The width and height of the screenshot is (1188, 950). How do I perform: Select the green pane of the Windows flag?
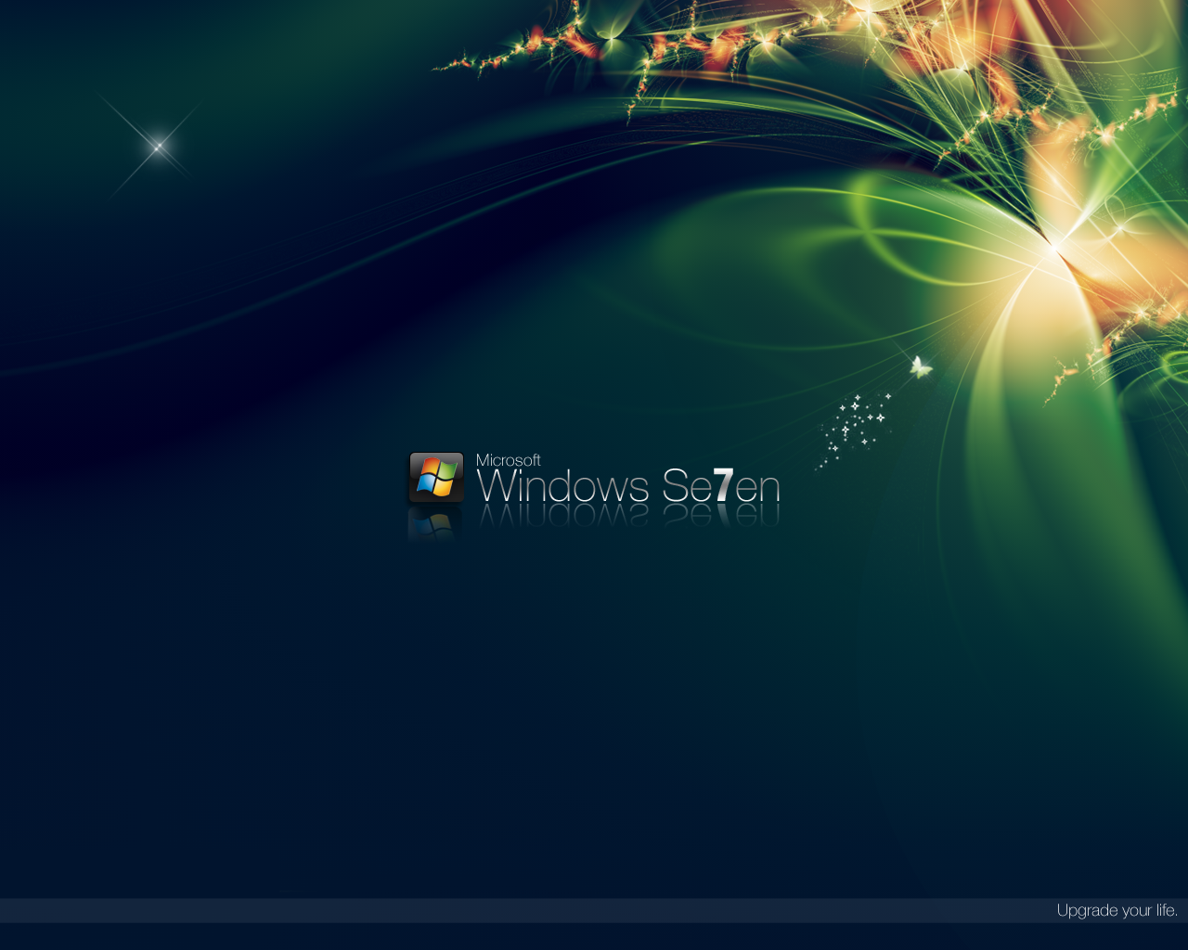[x=447, y=470]
